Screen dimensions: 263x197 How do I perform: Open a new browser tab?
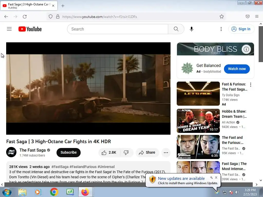pyautogui.click(x=63, y=6)
